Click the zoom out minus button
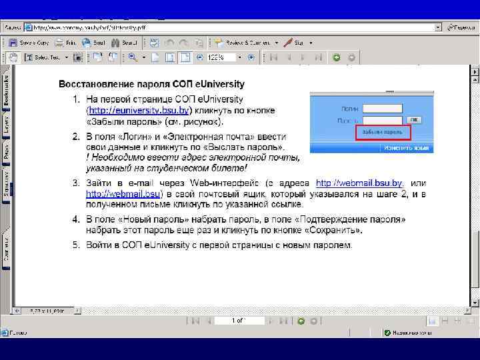Screen dimensions: 480x360 click(x=200, y=57)
